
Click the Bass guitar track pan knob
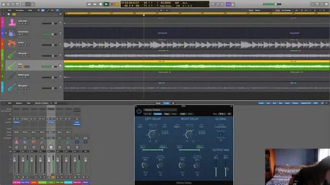60,87
